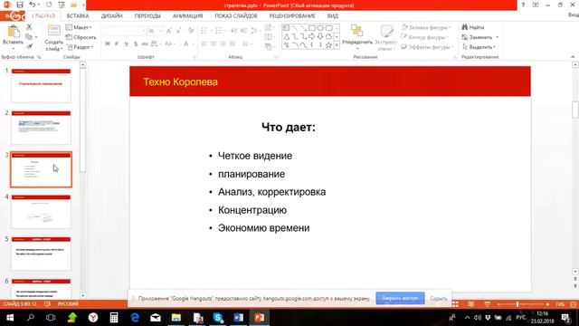The image size is (579, 326).
Task: Open the ПОКАЗ СЛАЙДОВ ribbon tab
Action: click(x=236, y=16)
